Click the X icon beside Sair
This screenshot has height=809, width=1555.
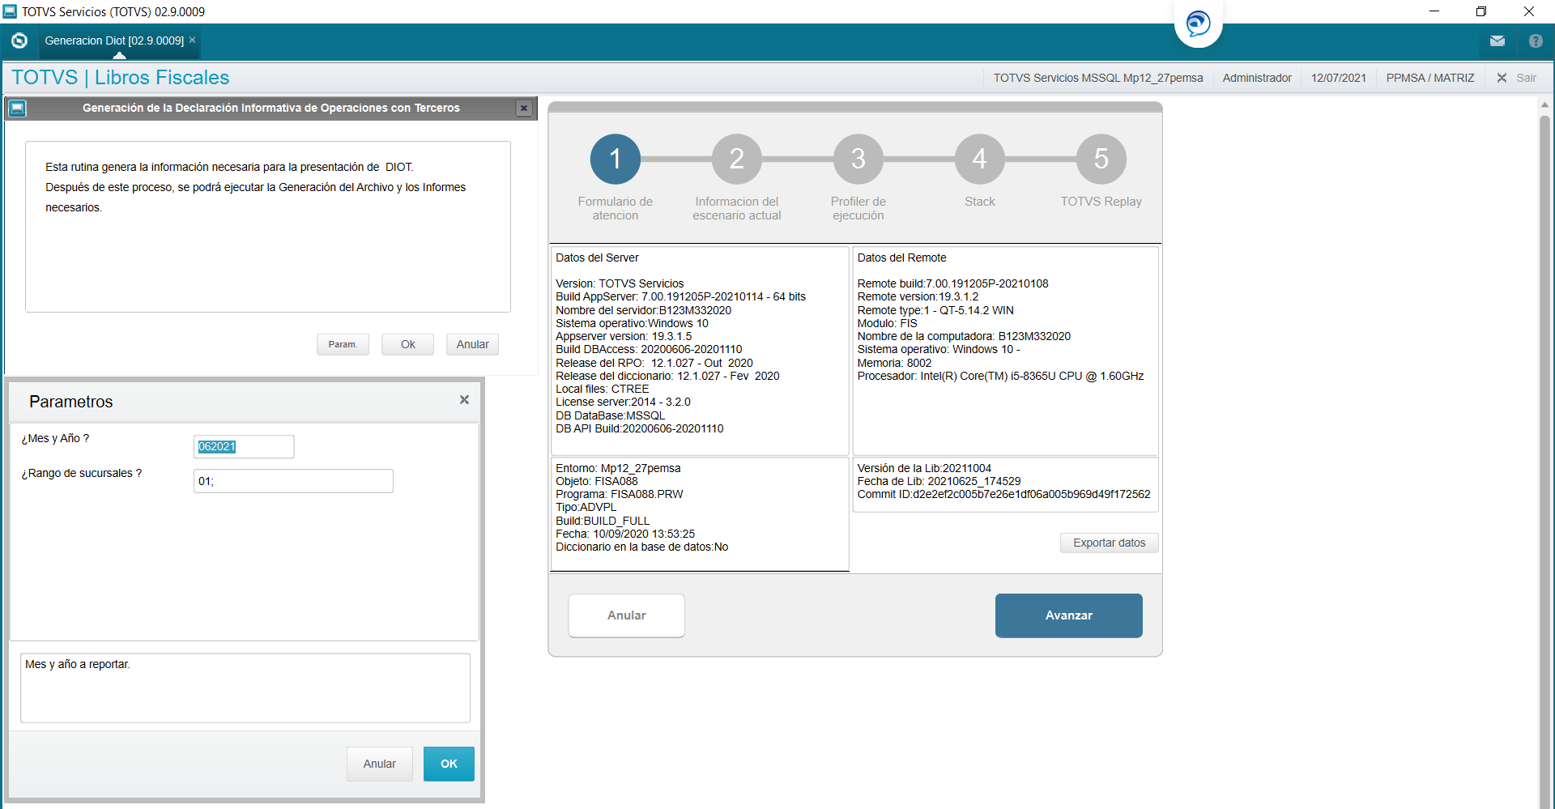click(x=1502, y=78)
